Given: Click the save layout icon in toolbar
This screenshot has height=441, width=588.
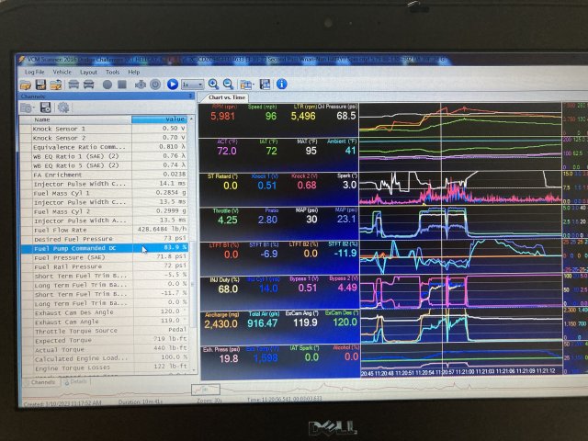Looking at the screenshot, I should [266, 85].
